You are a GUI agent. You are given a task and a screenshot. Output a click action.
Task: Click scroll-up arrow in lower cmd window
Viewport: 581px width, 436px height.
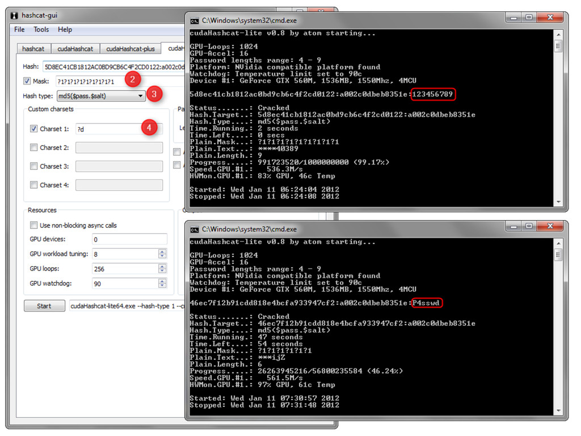[x=558, y=243]
